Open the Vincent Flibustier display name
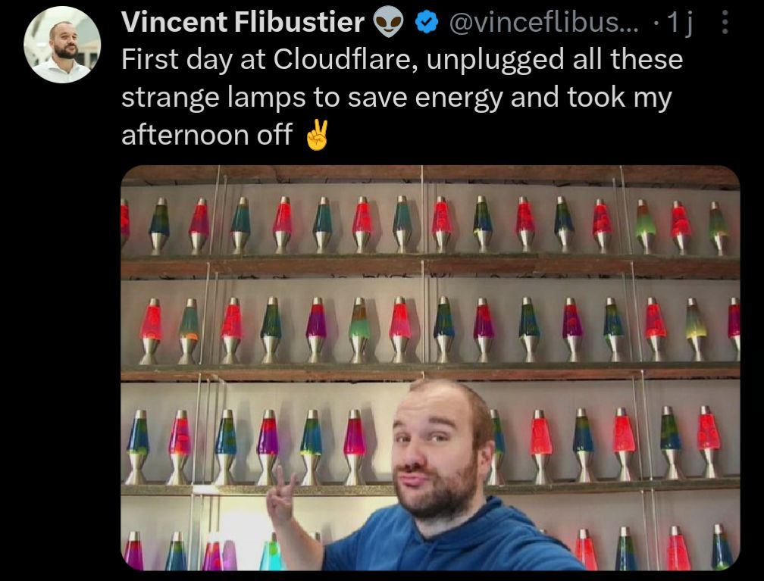Screen dimensions: 764x581 (243, 23)
